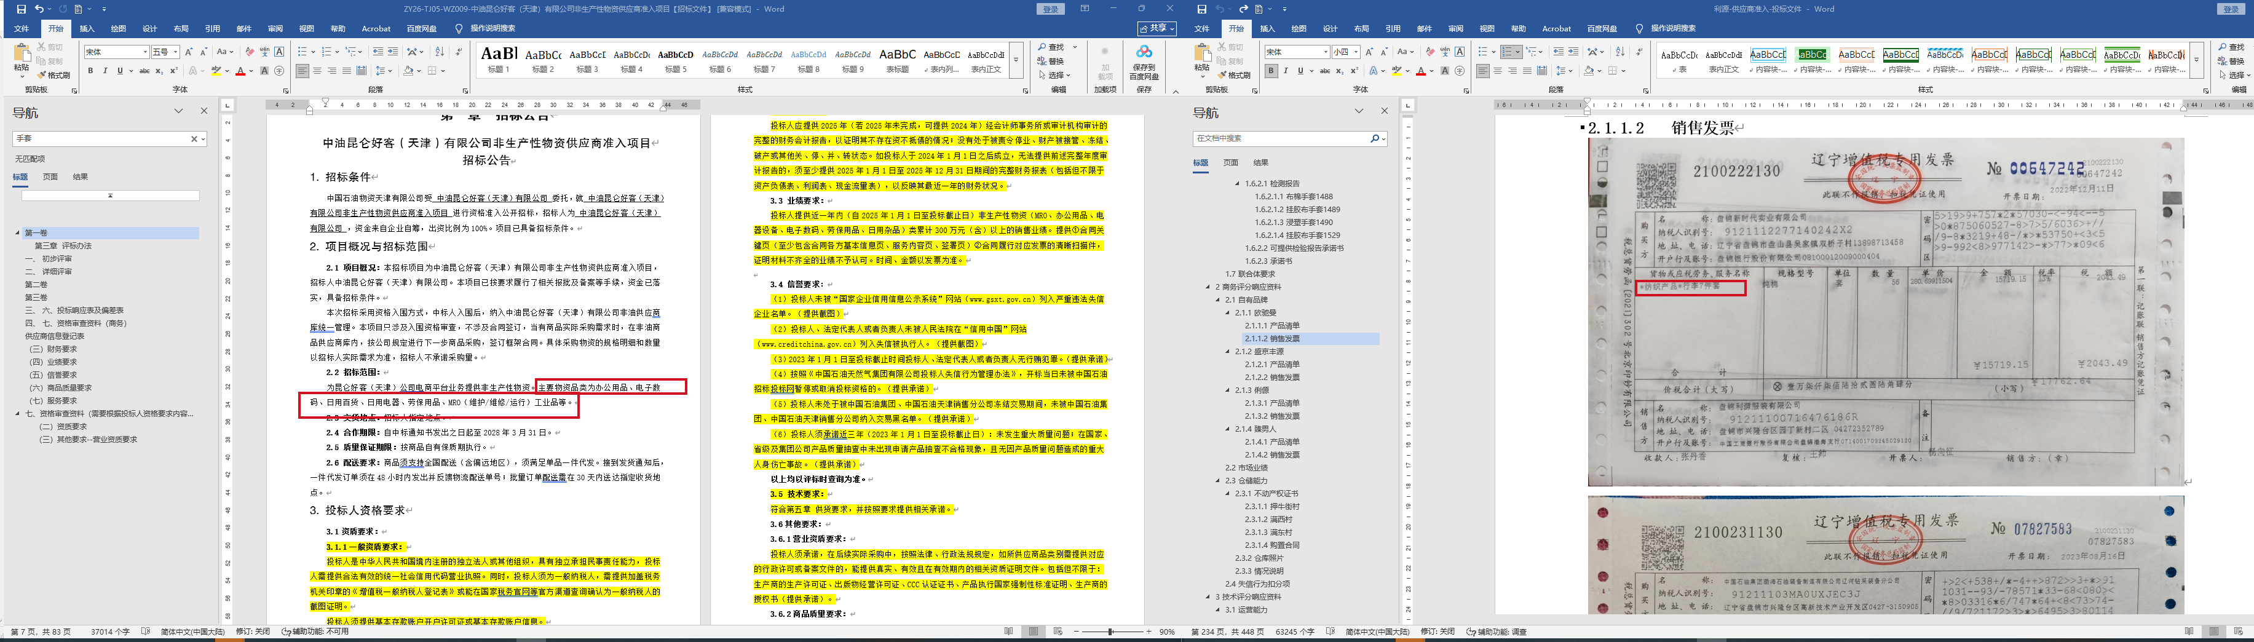Screen dimensions: 2254x642
Task: Apply paragraph shading bucket in 招标文件 window
Action: (x=409, y=71)
